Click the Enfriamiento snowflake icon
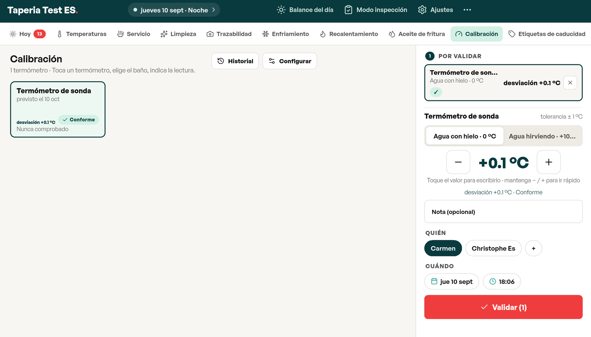The width and height of the screenshot is (591, 337). tap(266, 34)
